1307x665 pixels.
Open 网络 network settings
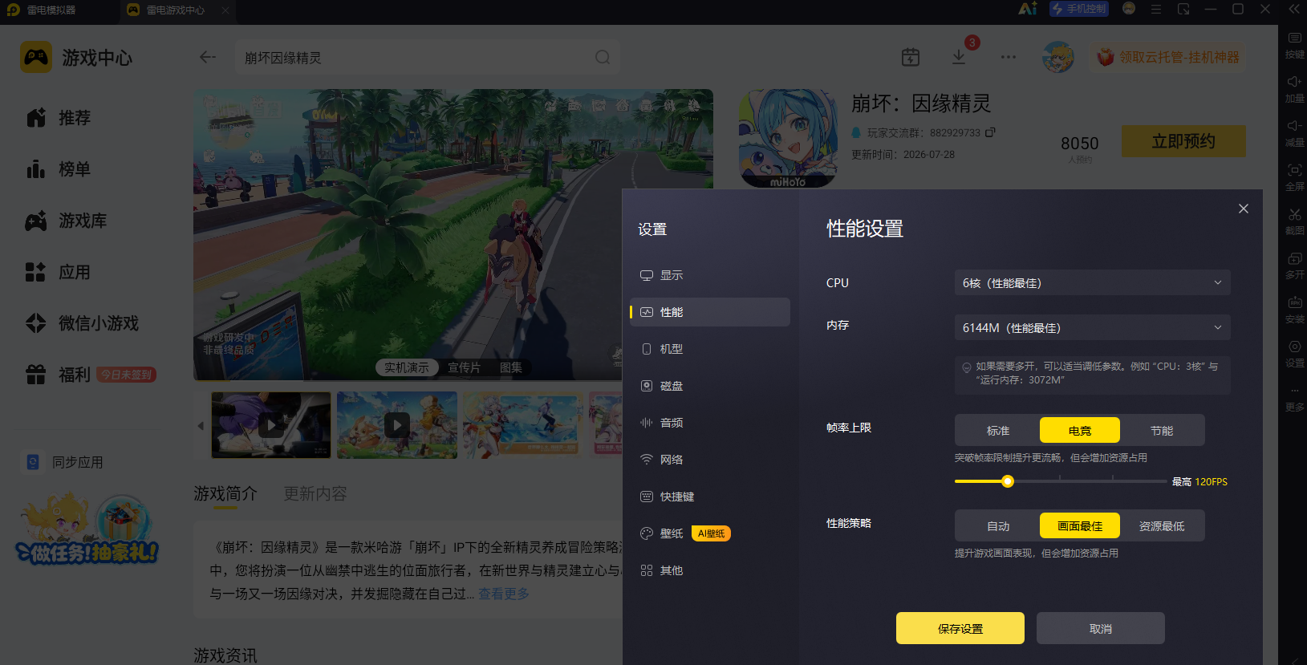(710, 460)
